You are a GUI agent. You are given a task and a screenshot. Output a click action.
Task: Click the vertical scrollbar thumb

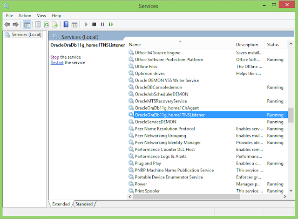[x=291, y=115]
